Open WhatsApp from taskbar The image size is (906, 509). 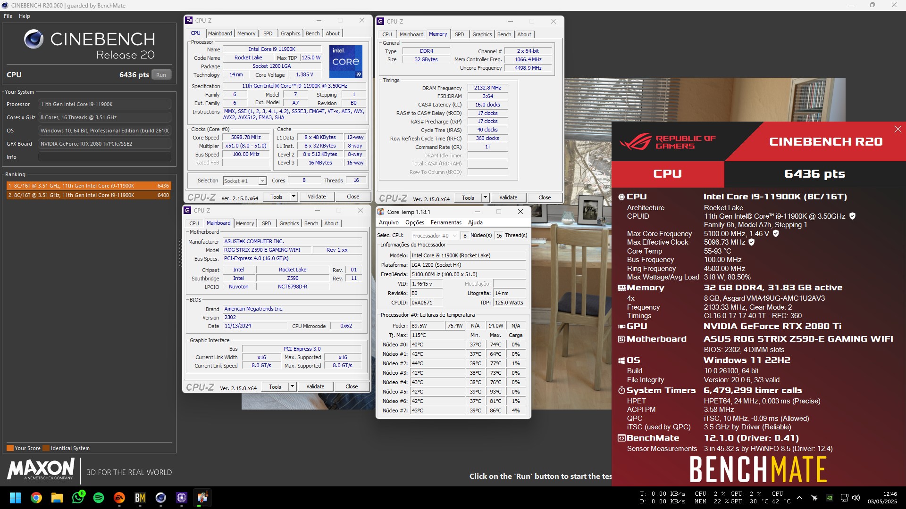click(x=78, y=498)
